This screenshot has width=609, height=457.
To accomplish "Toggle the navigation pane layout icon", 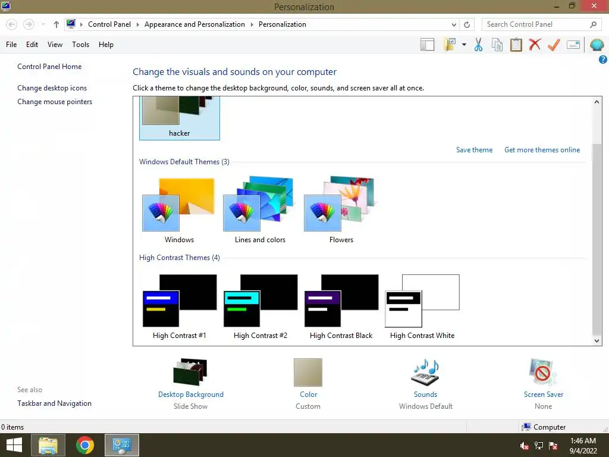I will 427,44.
